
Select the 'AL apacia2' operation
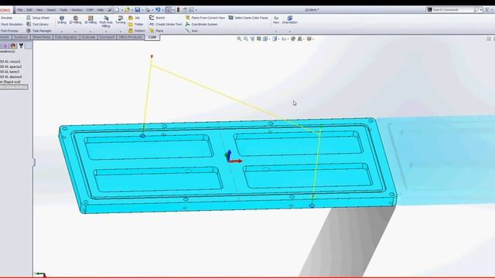[11, 66]
